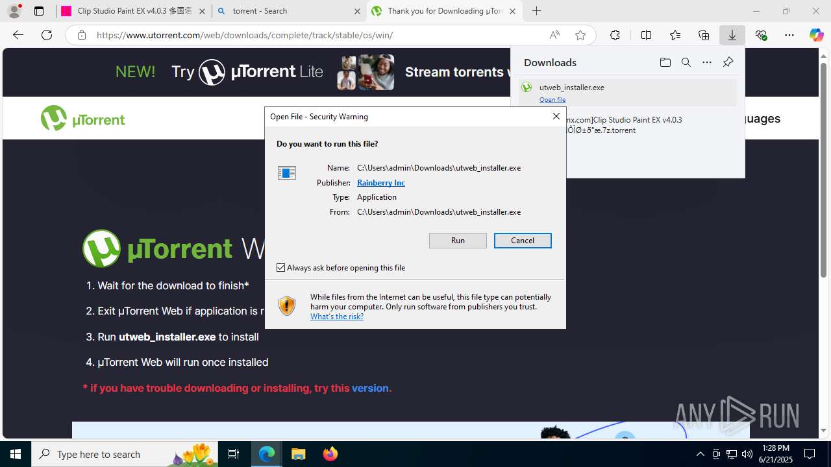This screenshot has height=467, width=831.
Task: Go back to previous page
Action: [18, 35]
